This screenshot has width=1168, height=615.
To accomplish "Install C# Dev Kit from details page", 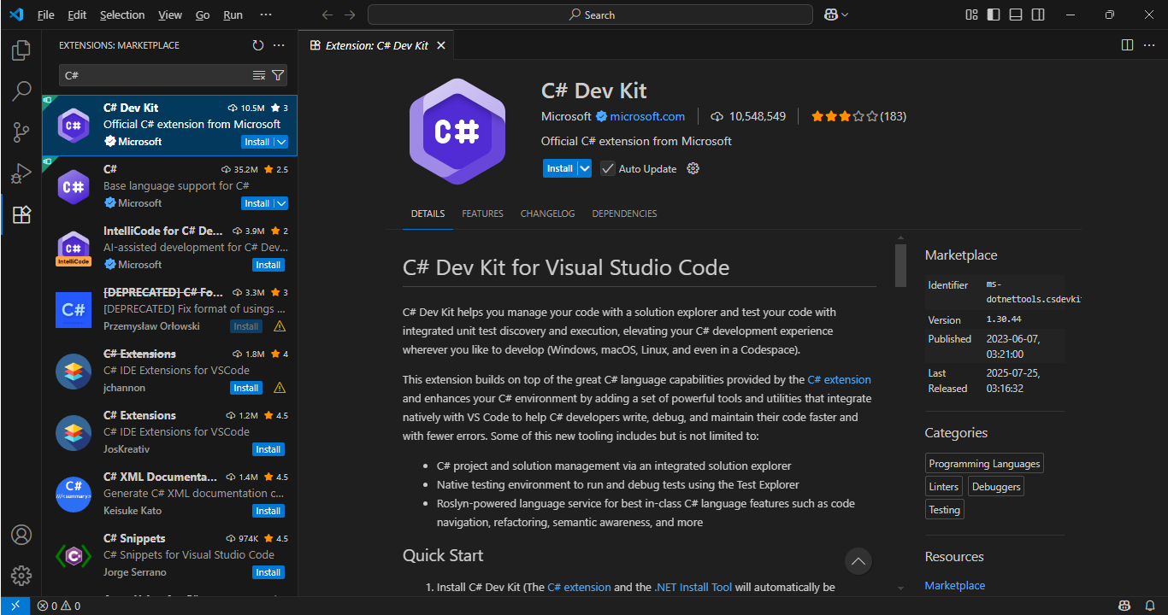I will coord(559,168).
